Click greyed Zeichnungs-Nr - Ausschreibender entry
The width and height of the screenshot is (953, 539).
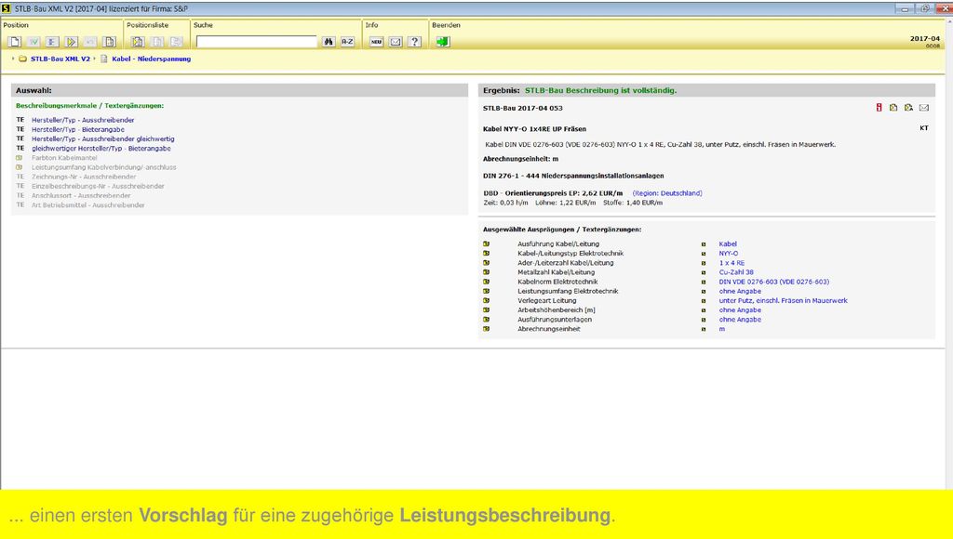pyautogui.click(x=84, y=177)
